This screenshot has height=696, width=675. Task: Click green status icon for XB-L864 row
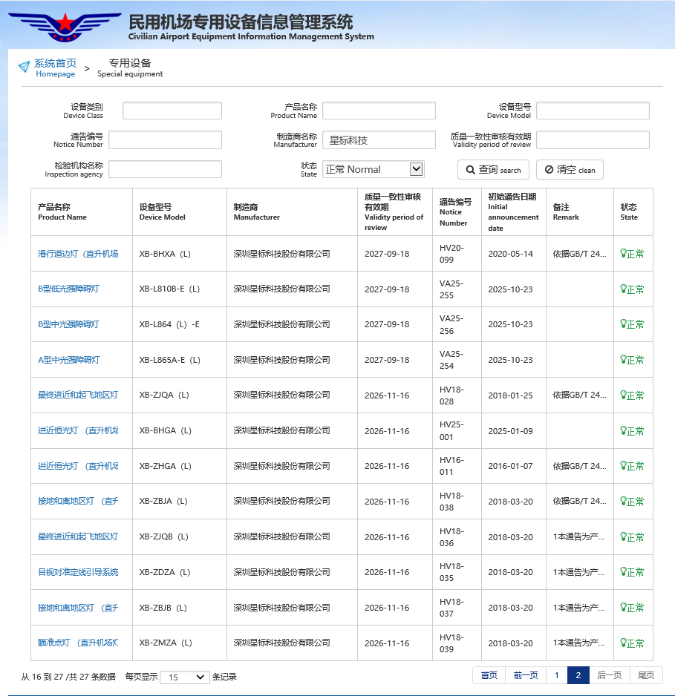click(x=624, y=324)
